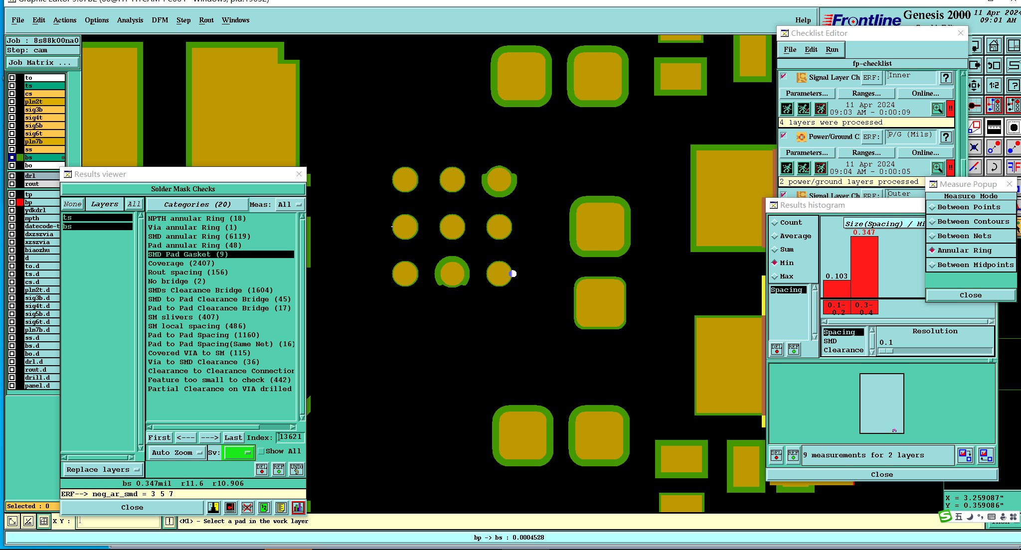Open the DFM menu
Viewport: 1021px width, 550px height.
[x=160, y=20]
